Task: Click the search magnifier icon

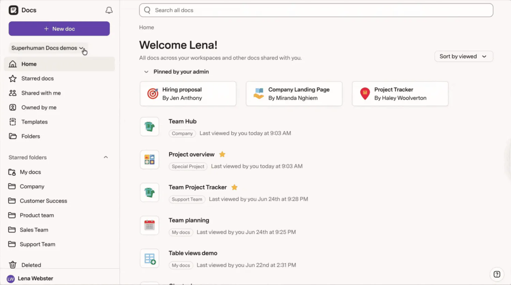Action: pos(147,10)
